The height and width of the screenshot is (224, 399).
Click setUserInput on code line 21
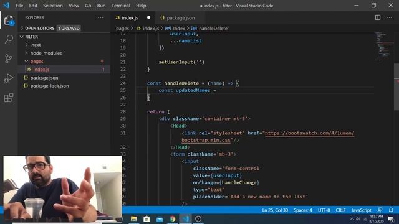(176, 62)
